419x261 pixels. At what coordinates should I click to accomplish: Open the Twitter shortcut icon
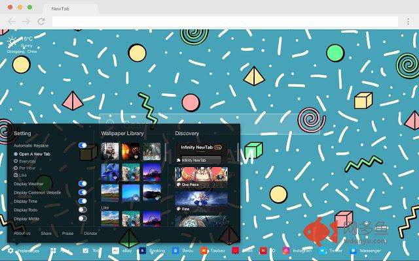(323, 251)
